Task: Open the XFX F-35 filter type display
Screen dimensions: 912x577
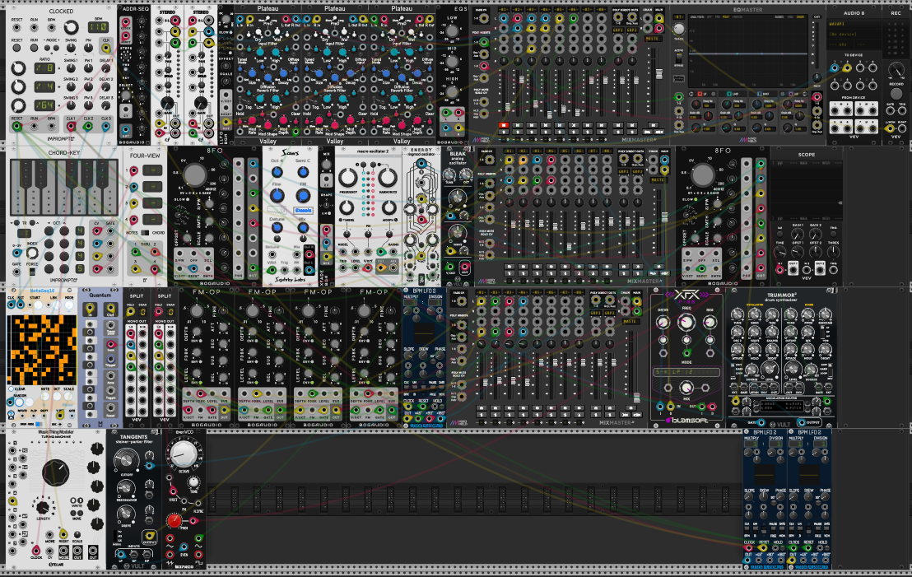Action: 687,372
